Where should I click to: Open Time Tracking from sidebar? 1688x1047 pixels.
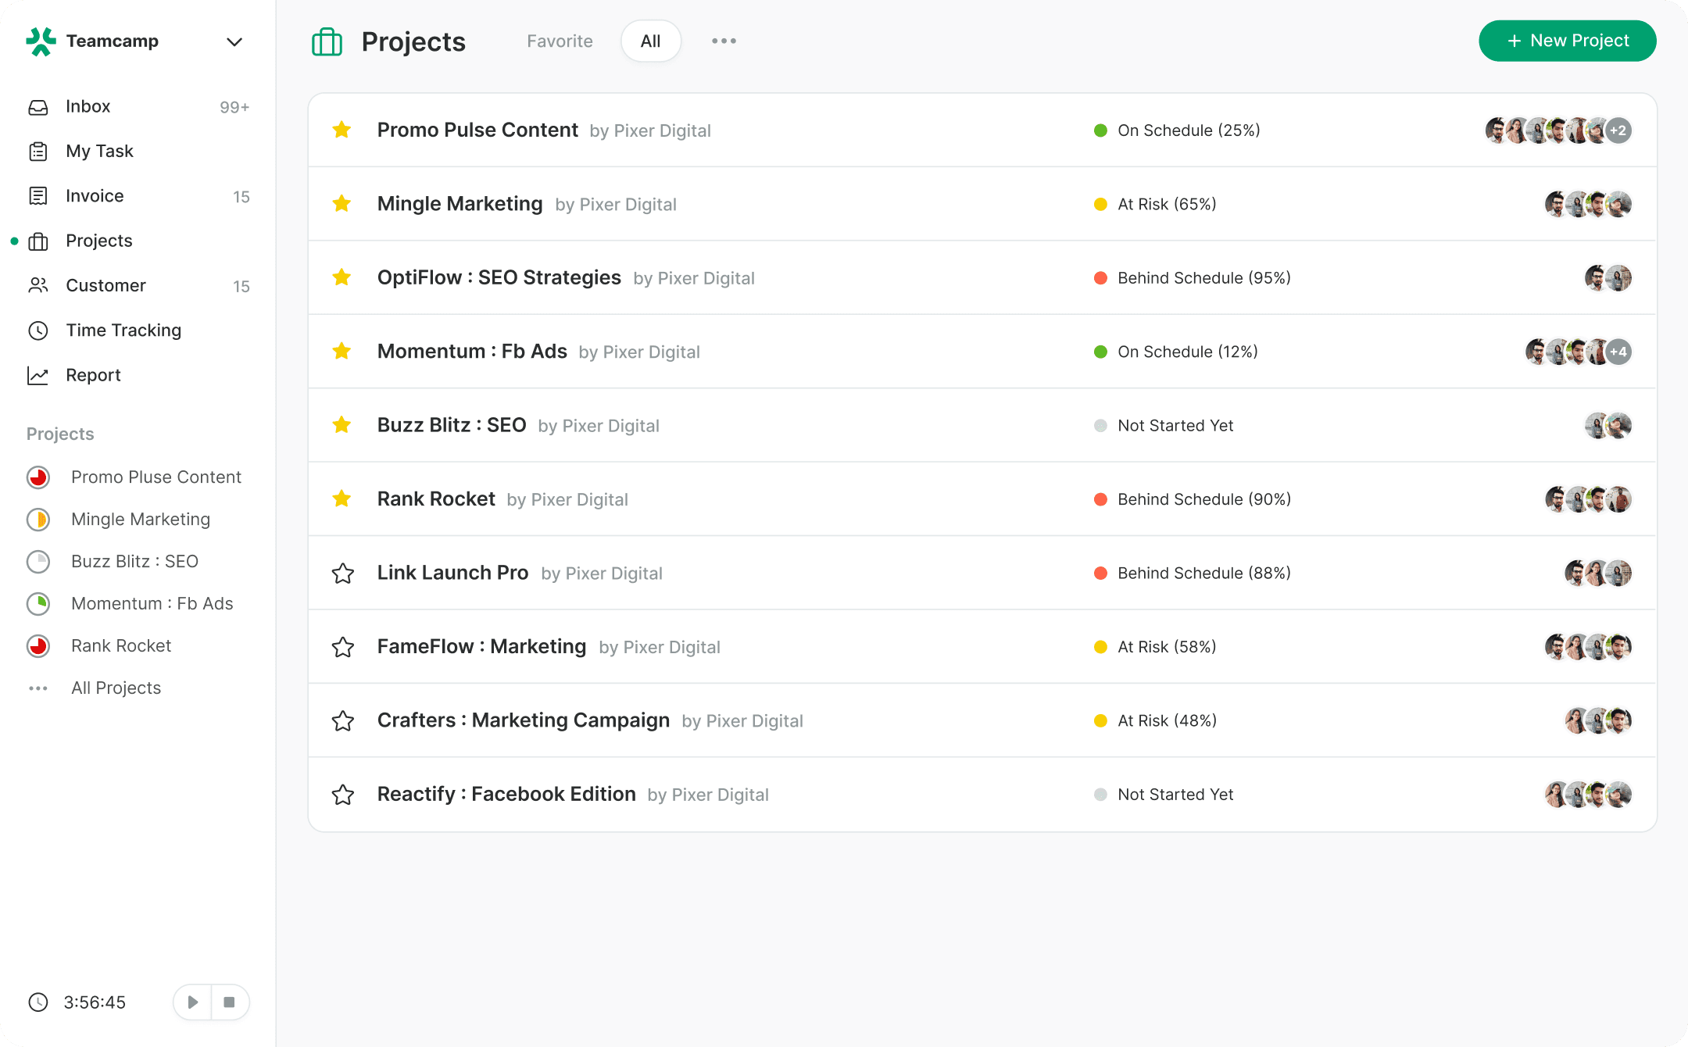123,331
